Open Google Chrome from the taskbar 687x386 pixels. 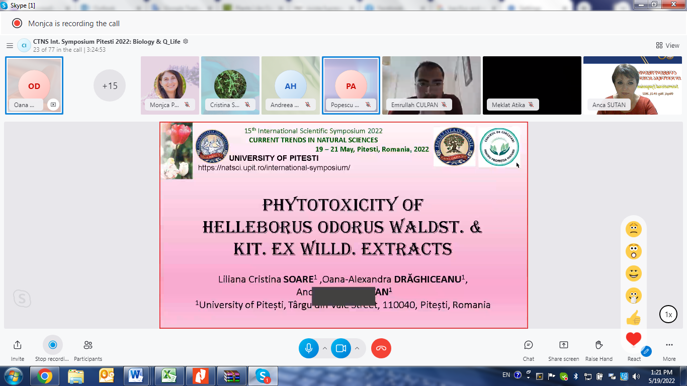(x=44, y=376)
